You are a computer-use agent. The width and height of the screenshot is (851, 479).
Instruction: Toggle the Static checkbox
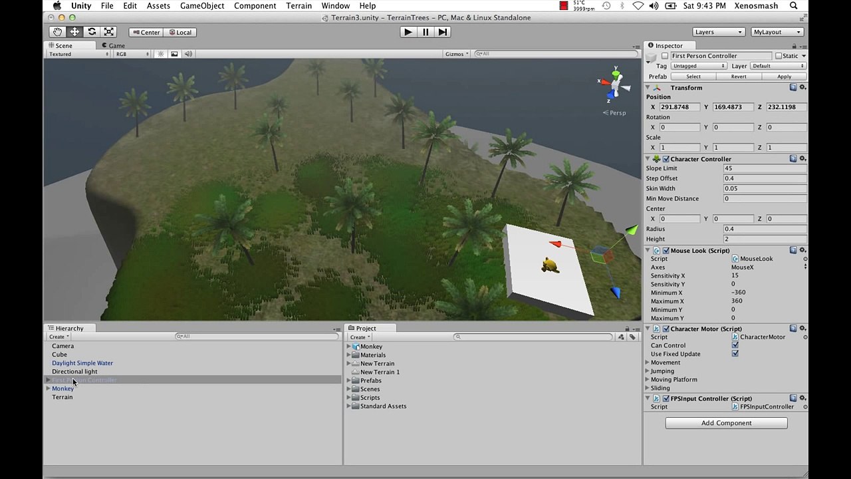pyautogui.click(x=777, y=56)
